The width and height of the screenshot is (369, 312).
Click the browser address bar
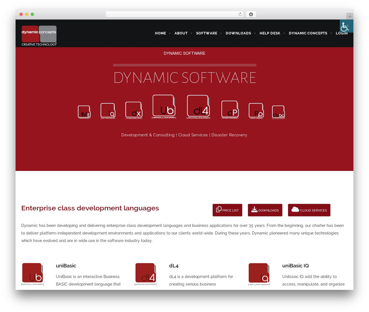(174, 14)
